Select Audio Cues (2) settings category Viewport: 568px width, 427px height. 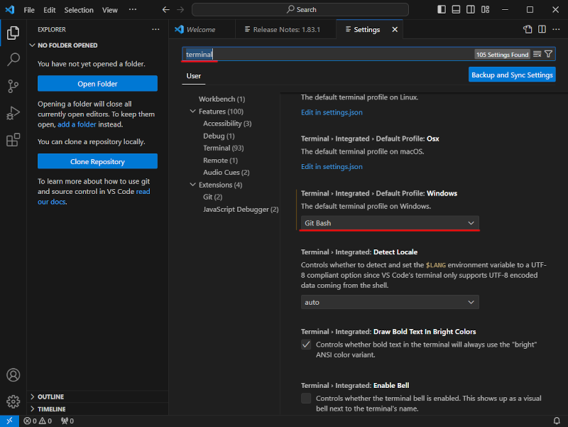pyautogui.click(x=226, y=172)
